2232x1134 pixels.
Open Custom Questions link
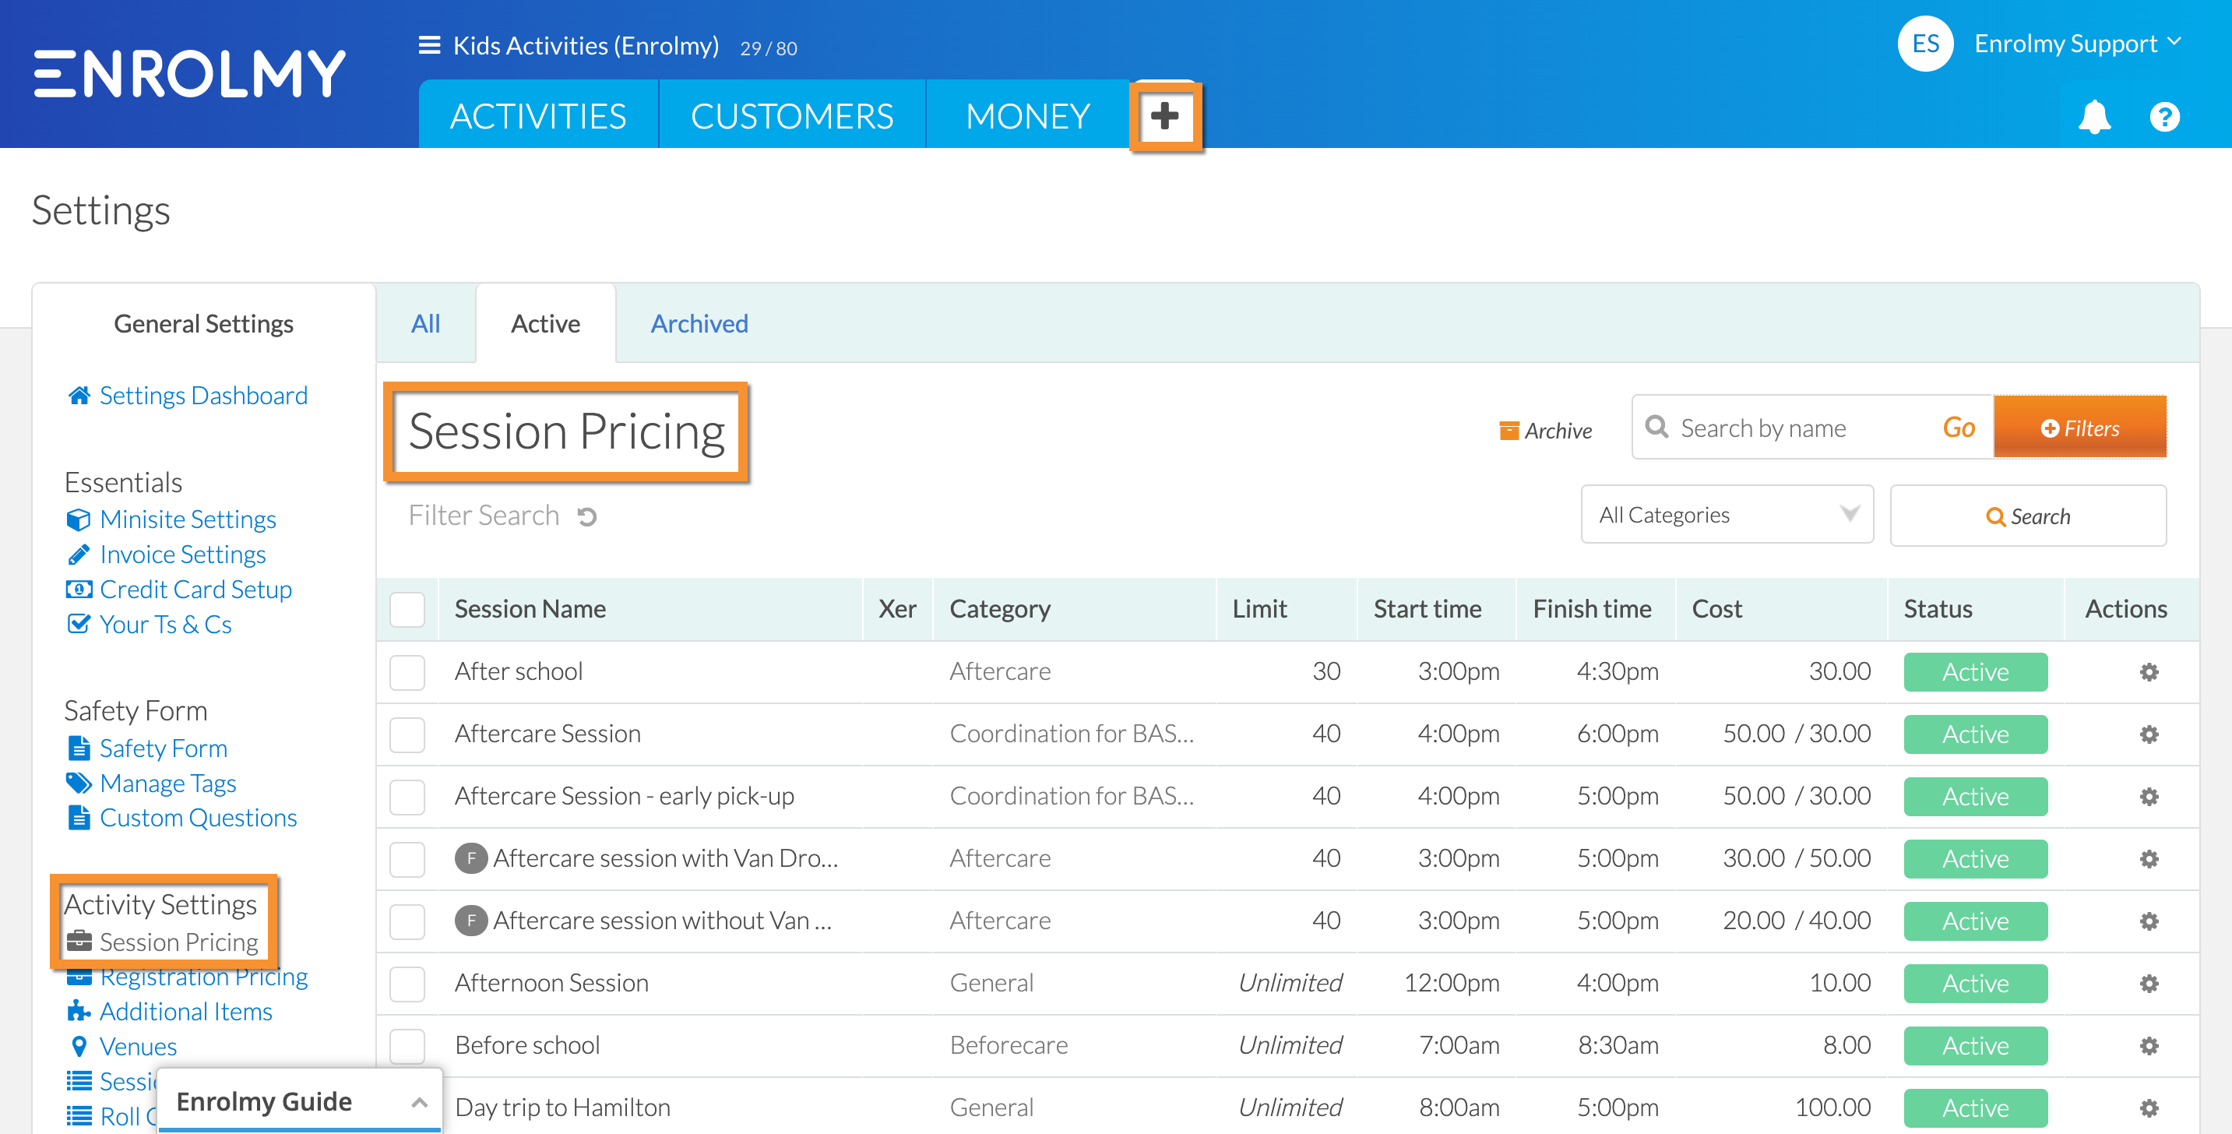pos(198,818)
